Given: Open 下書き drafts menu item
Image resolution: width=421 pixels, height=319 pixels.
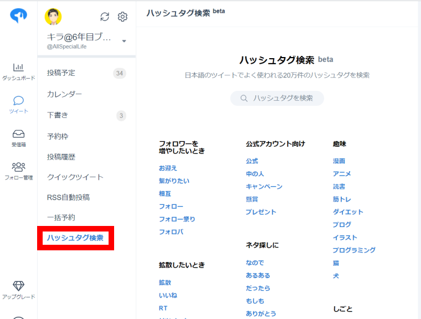Looking at the screenshot, I should 58,115.
